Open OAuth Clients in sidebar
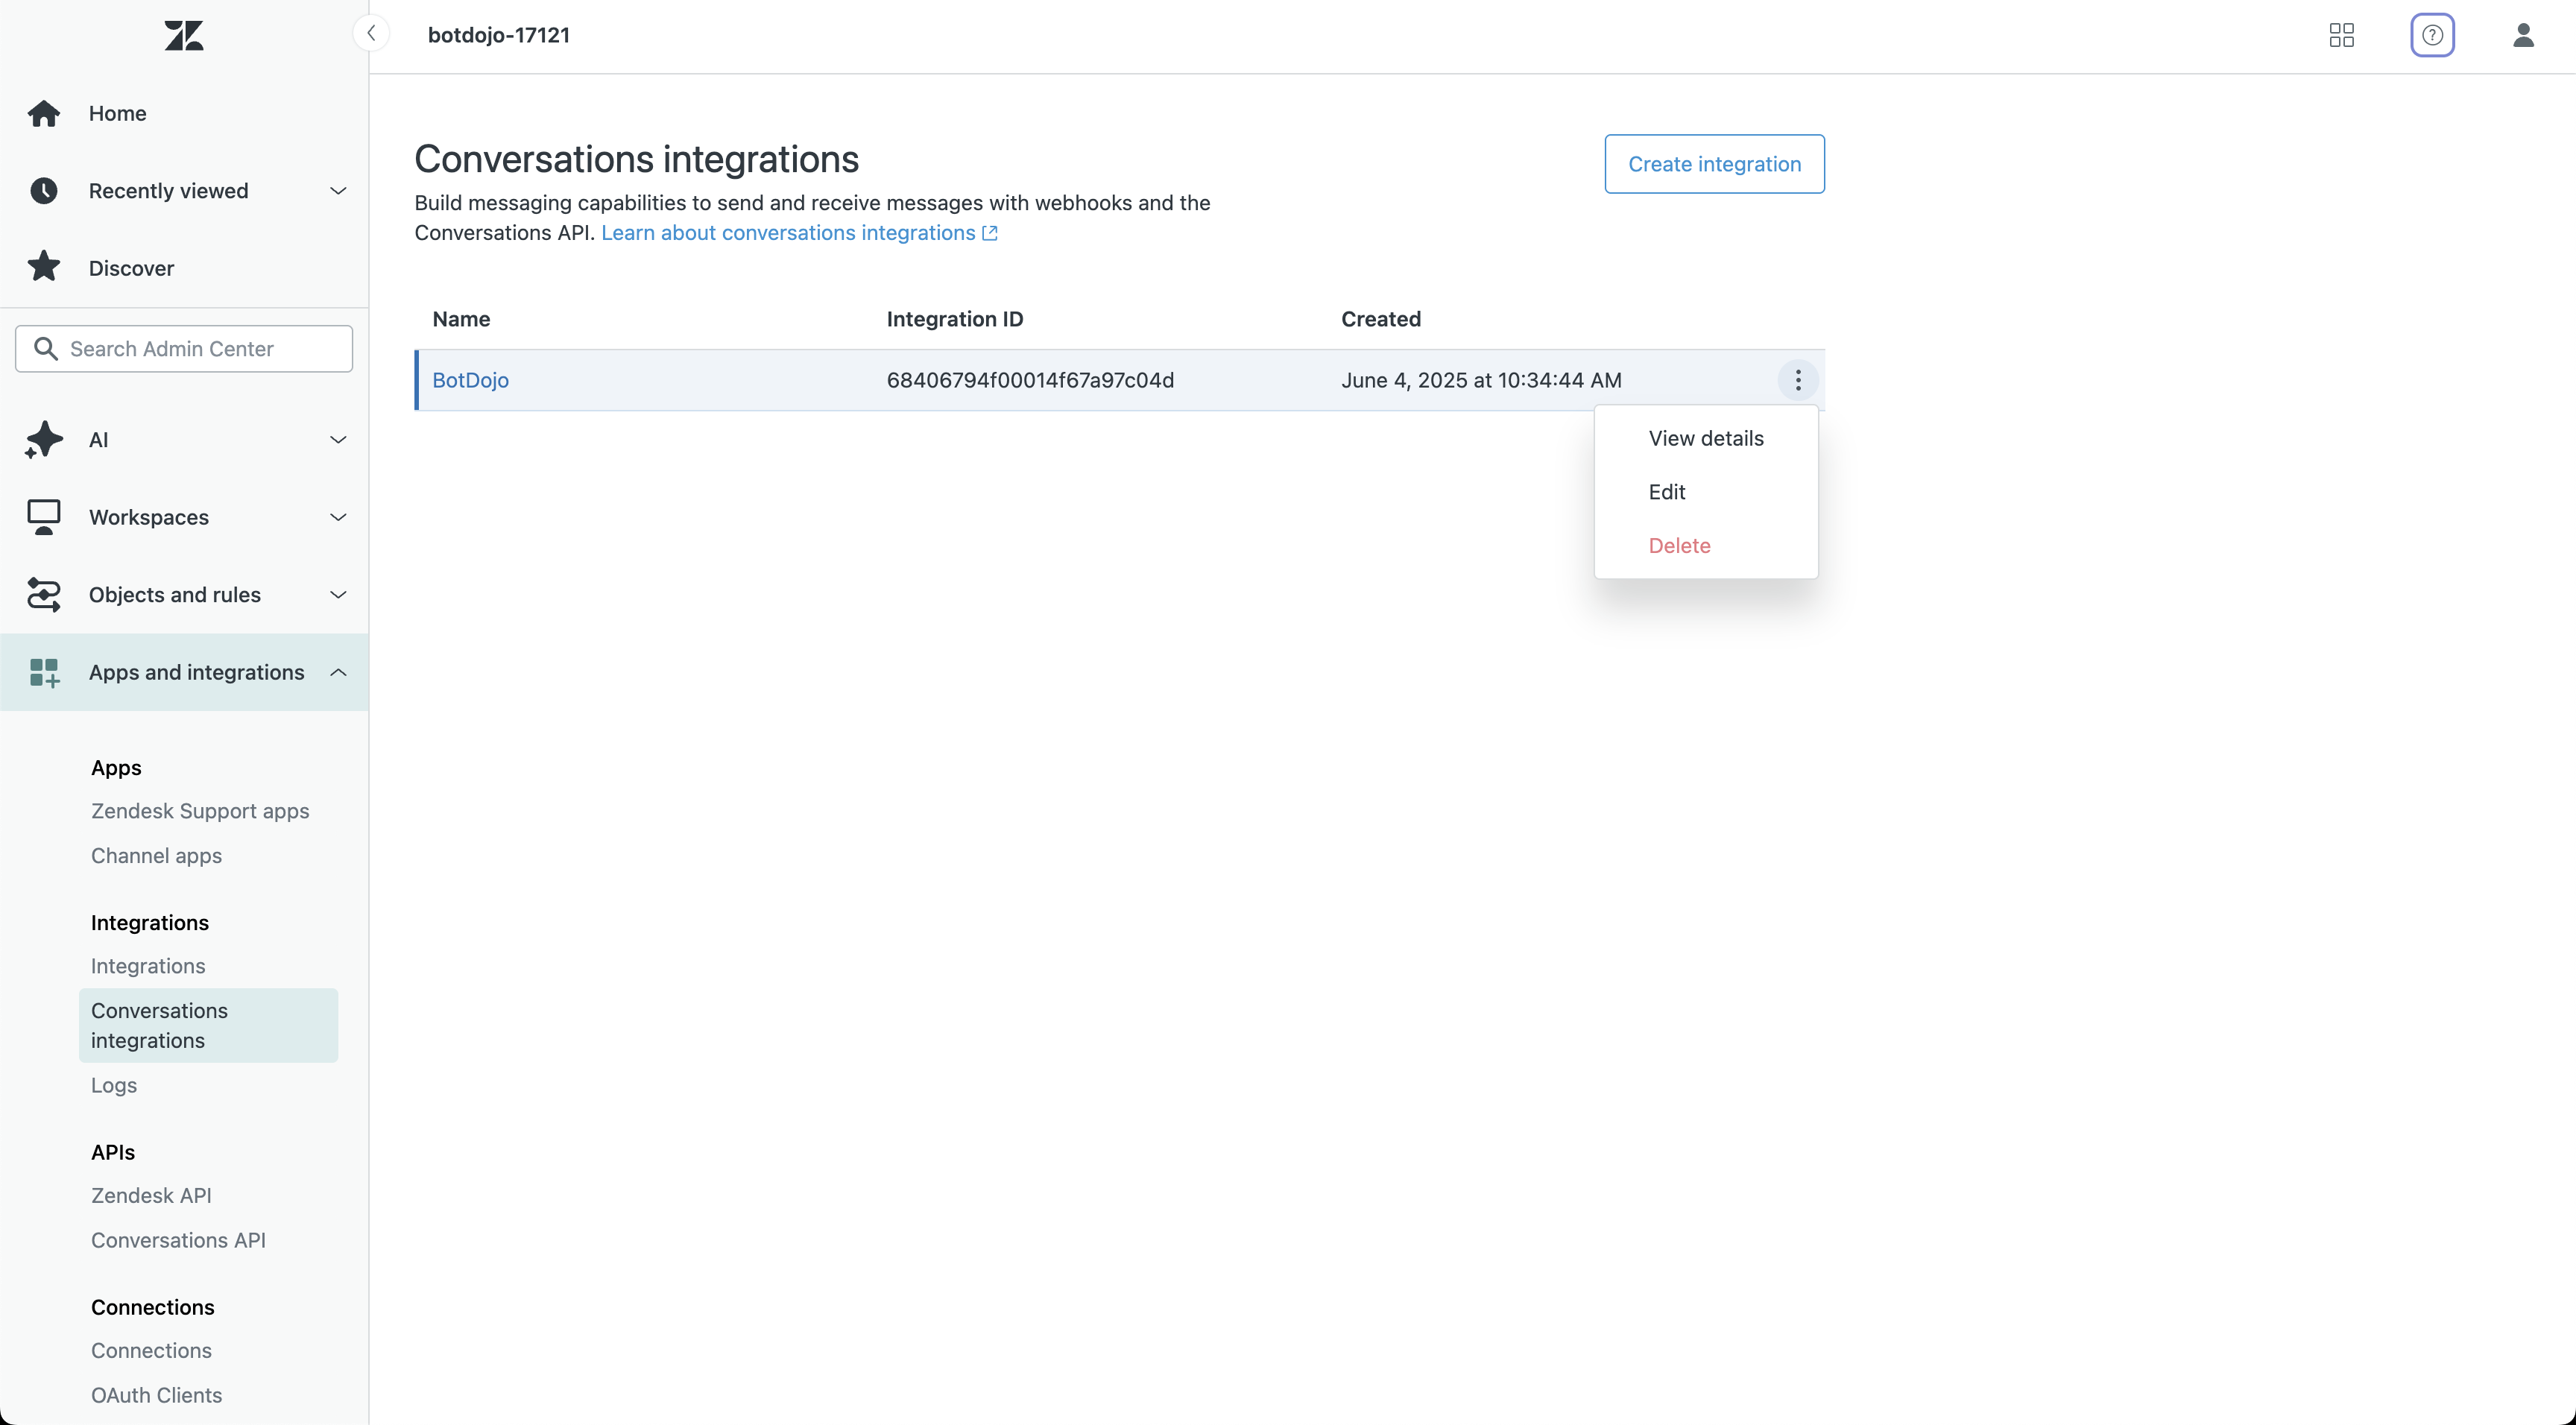Screen dimensions: 2576x1425 coord(156,1395)
